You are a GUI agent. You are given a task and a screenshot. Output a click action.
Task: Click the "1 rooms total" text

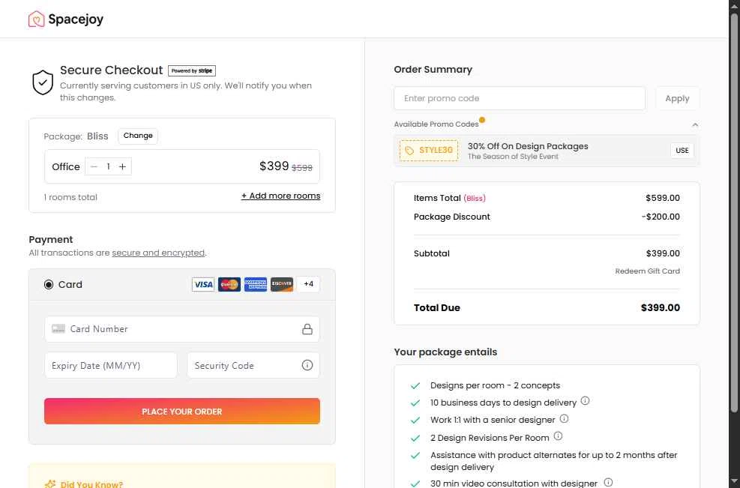[70, 197]
